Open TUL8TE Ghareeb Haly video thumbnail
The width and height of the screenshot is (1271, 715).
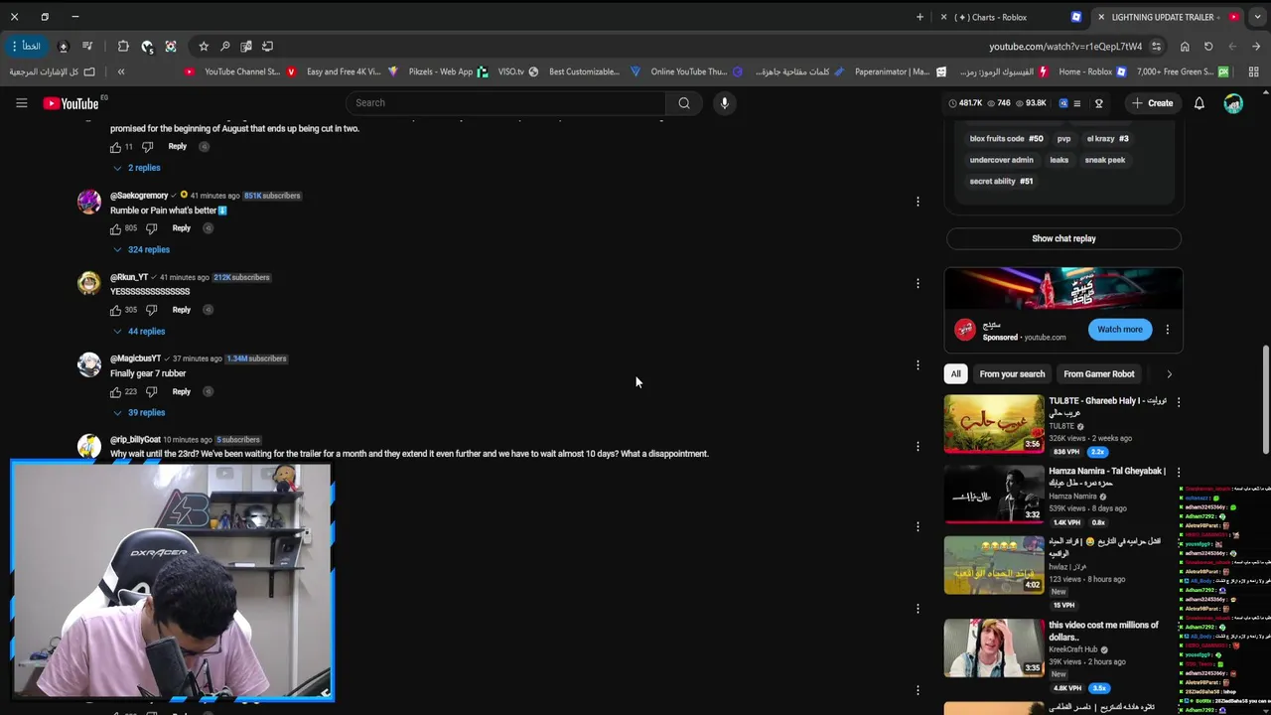[x=994, y=423]
